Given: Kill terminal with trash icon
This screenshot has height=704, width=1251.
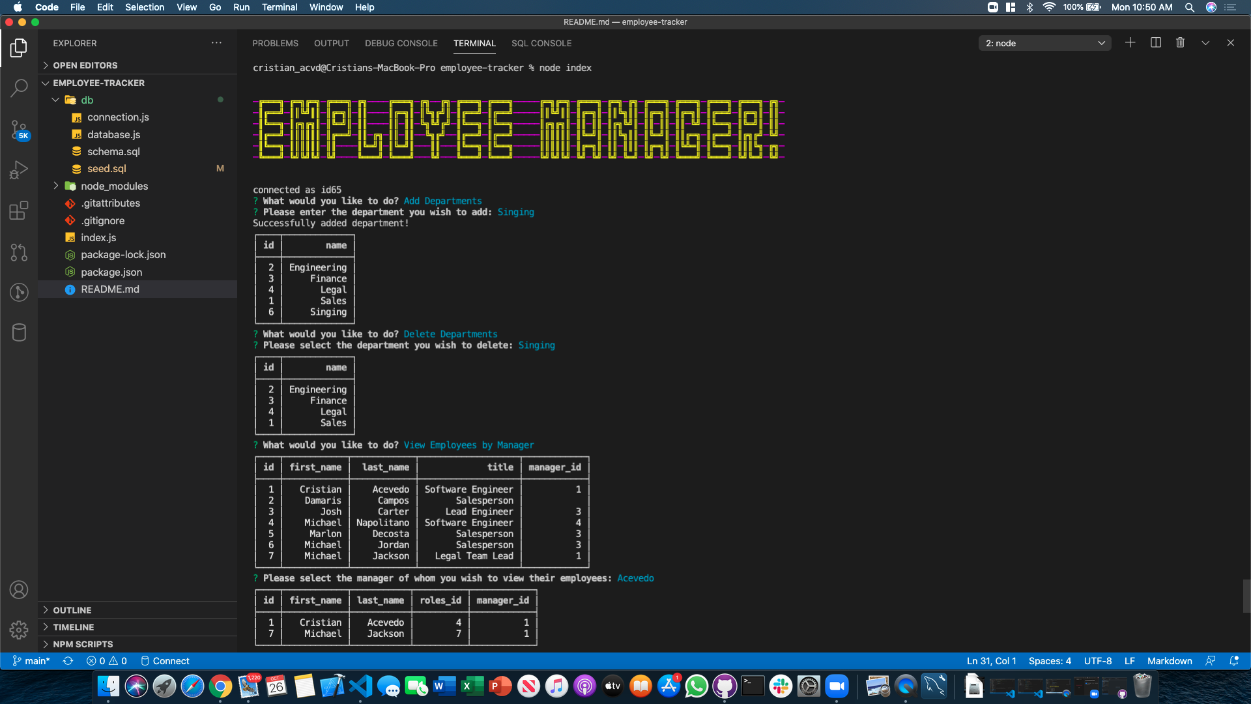Looking at the screenshot, I should 1180,43.
